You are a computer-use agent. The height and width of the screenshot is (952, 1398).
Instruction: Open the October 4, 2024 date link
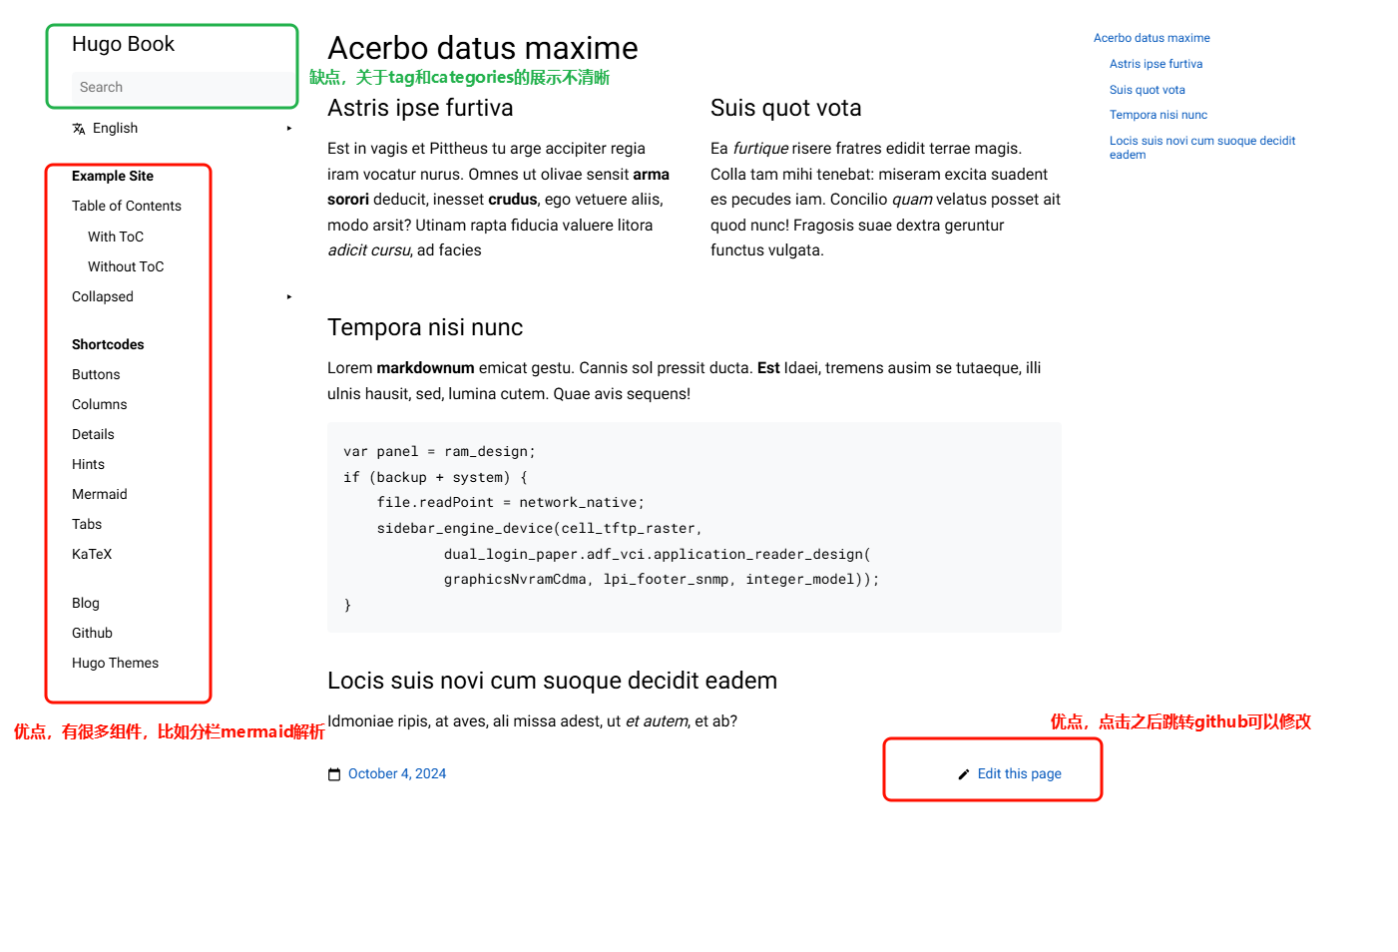[397, 773]
